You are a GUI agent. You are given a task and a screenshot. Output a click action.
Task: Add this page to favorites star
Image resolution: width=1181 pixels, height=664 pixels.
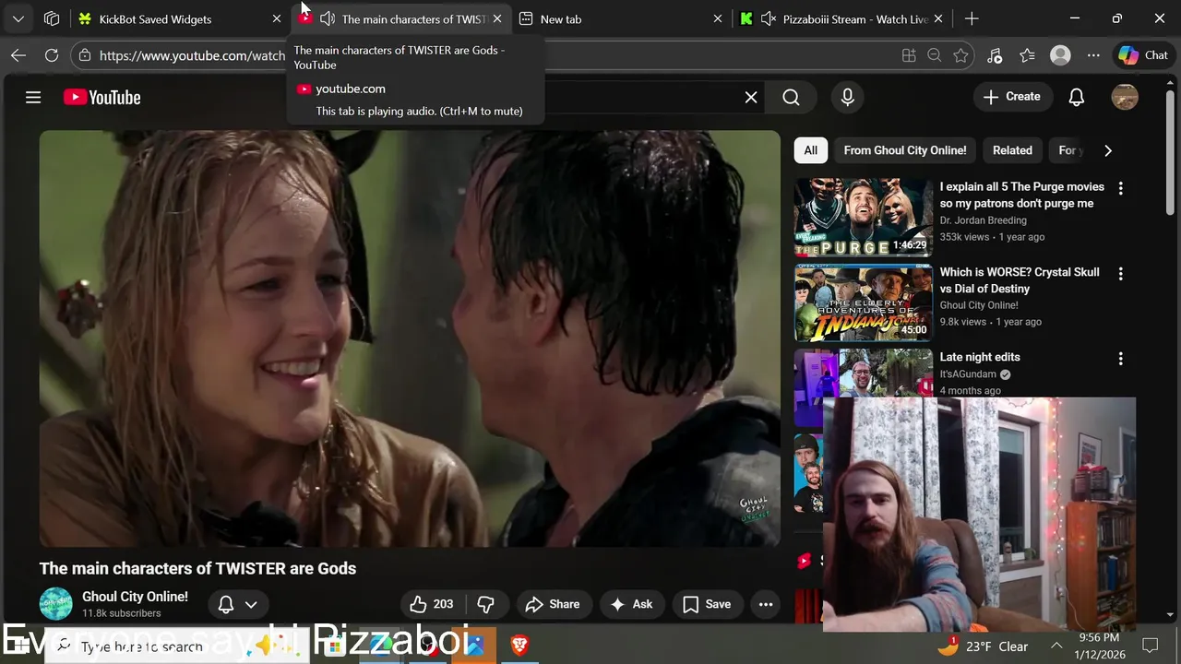click(x=960, y=55)
